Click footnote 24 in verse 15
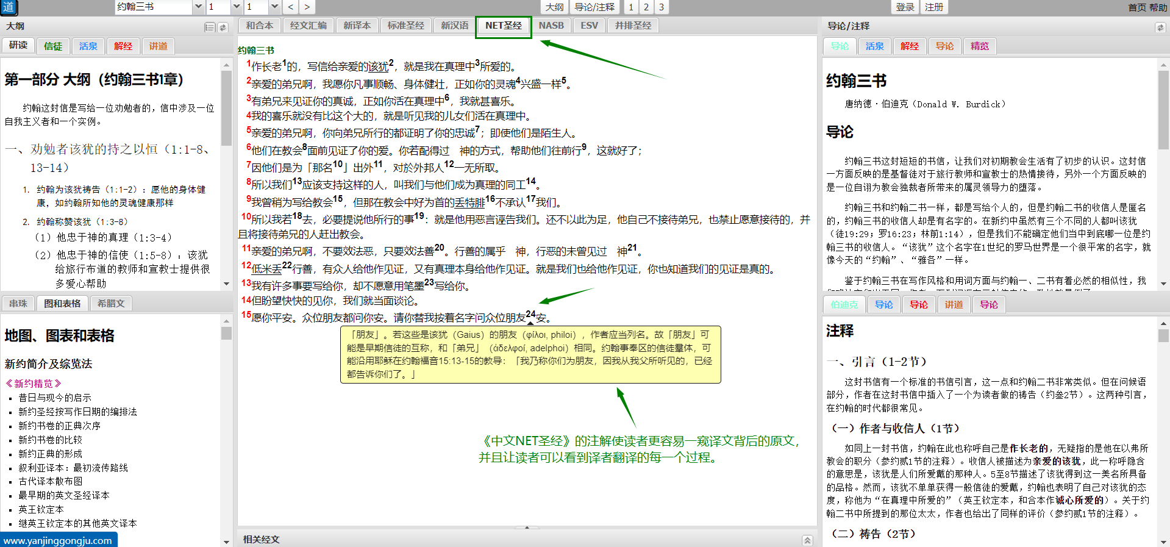Screen dimensions: 1170x547 point(530,314)
